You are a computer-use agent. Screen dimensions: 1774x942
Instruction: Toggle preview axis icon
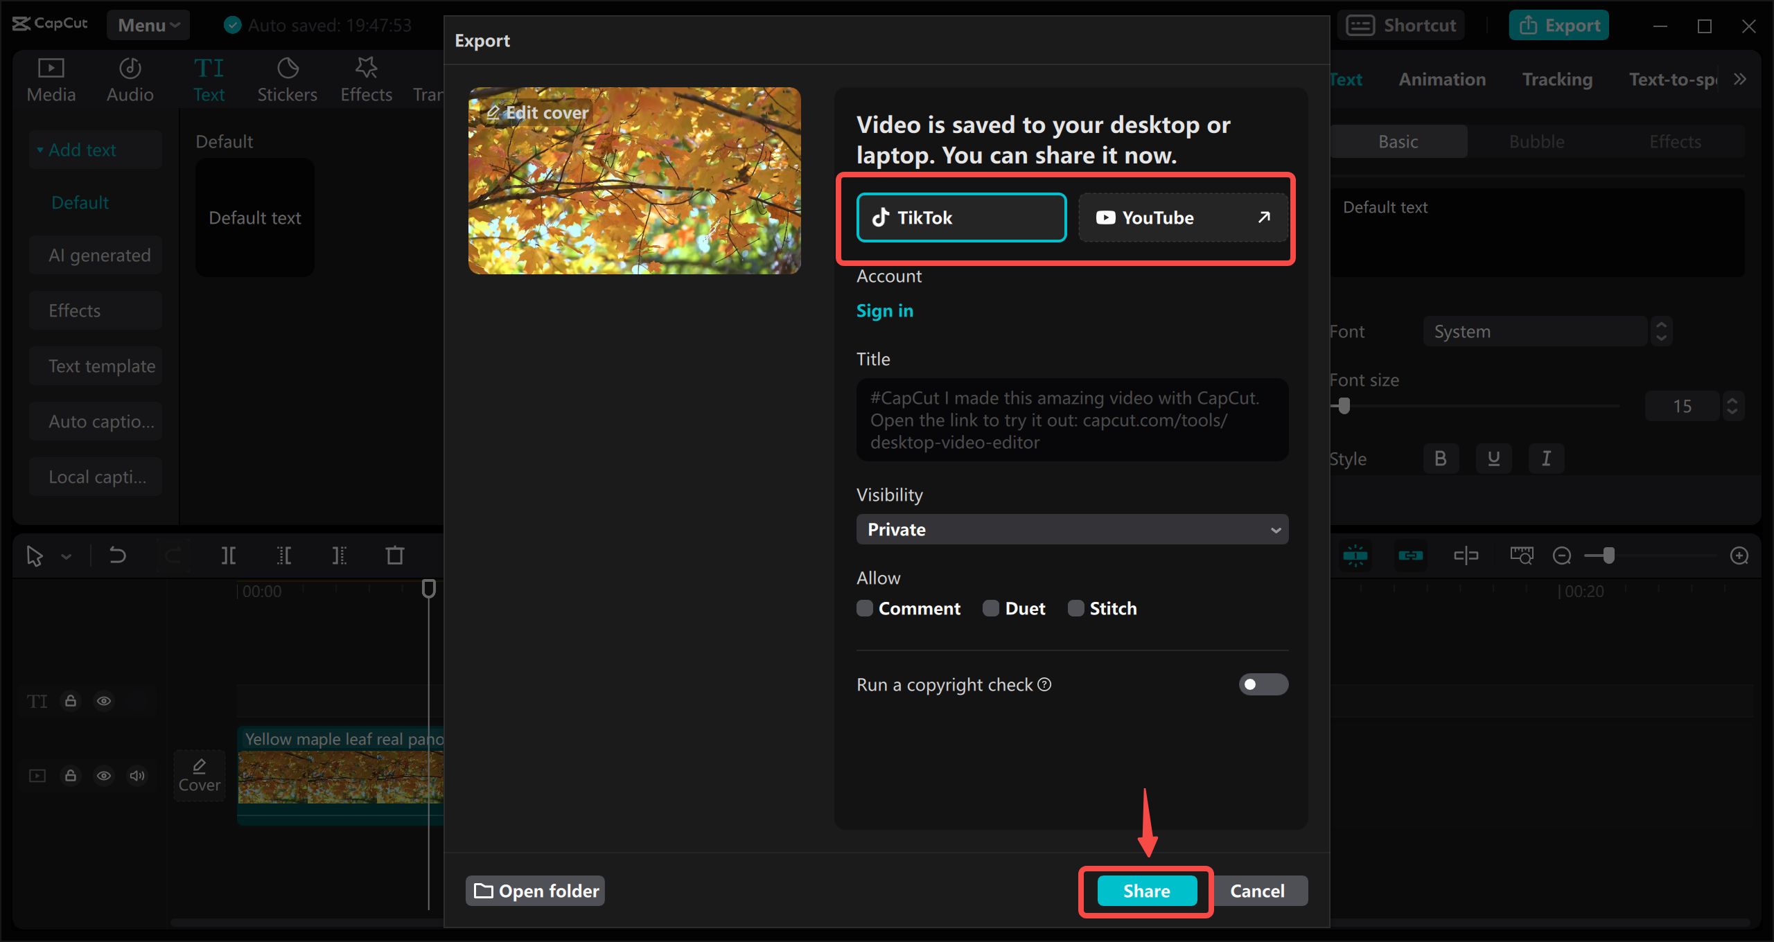pyautogui.click(x=1466, y=556)
